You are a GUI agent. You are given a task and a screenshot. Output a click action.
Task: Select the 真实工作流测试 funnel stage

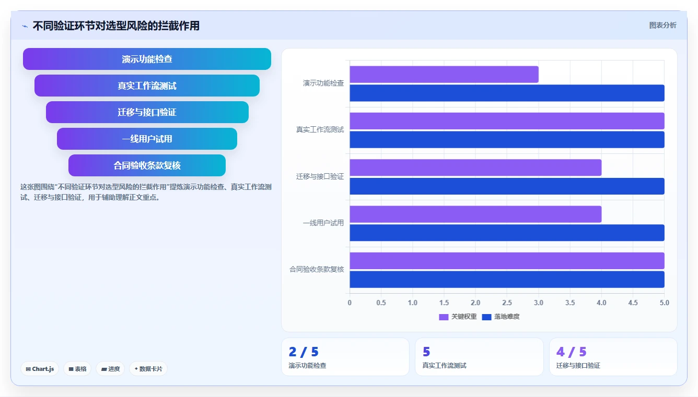(147, 86)
